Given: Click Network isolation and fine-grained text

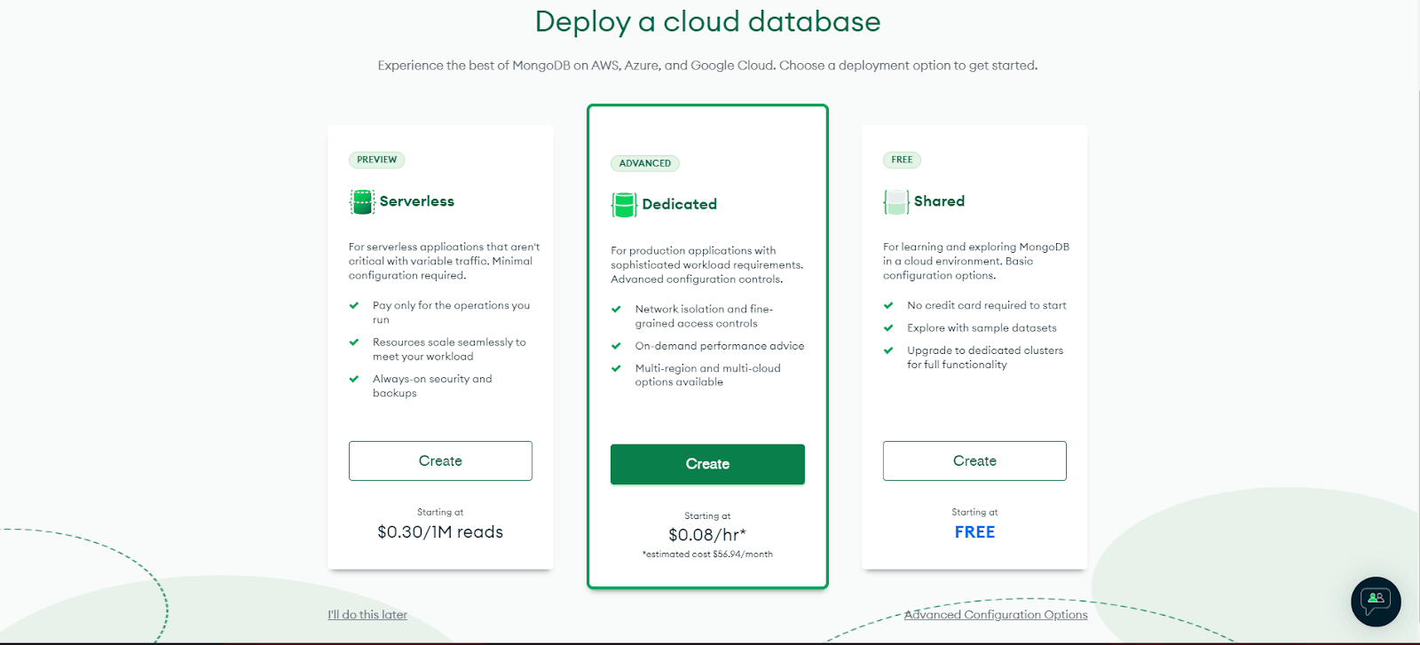Looking at the screenshot, I should click(704, 317).
